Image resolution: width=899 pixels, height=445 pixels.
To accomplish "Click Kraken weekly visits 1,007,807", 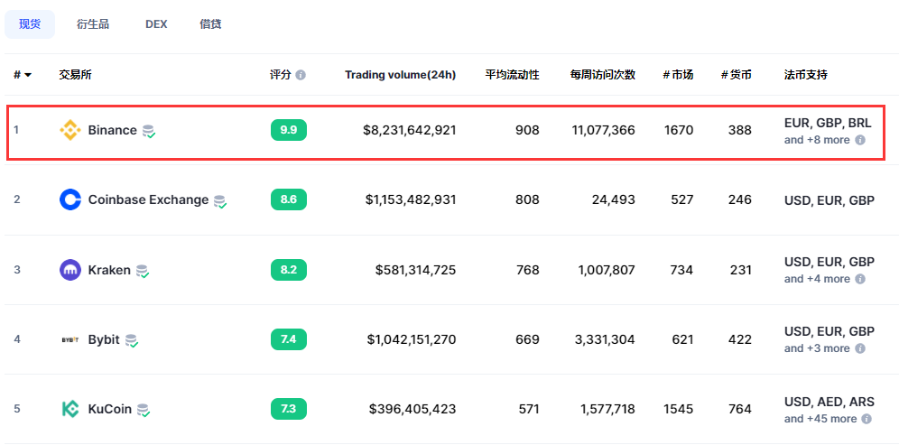I will 607,270.
